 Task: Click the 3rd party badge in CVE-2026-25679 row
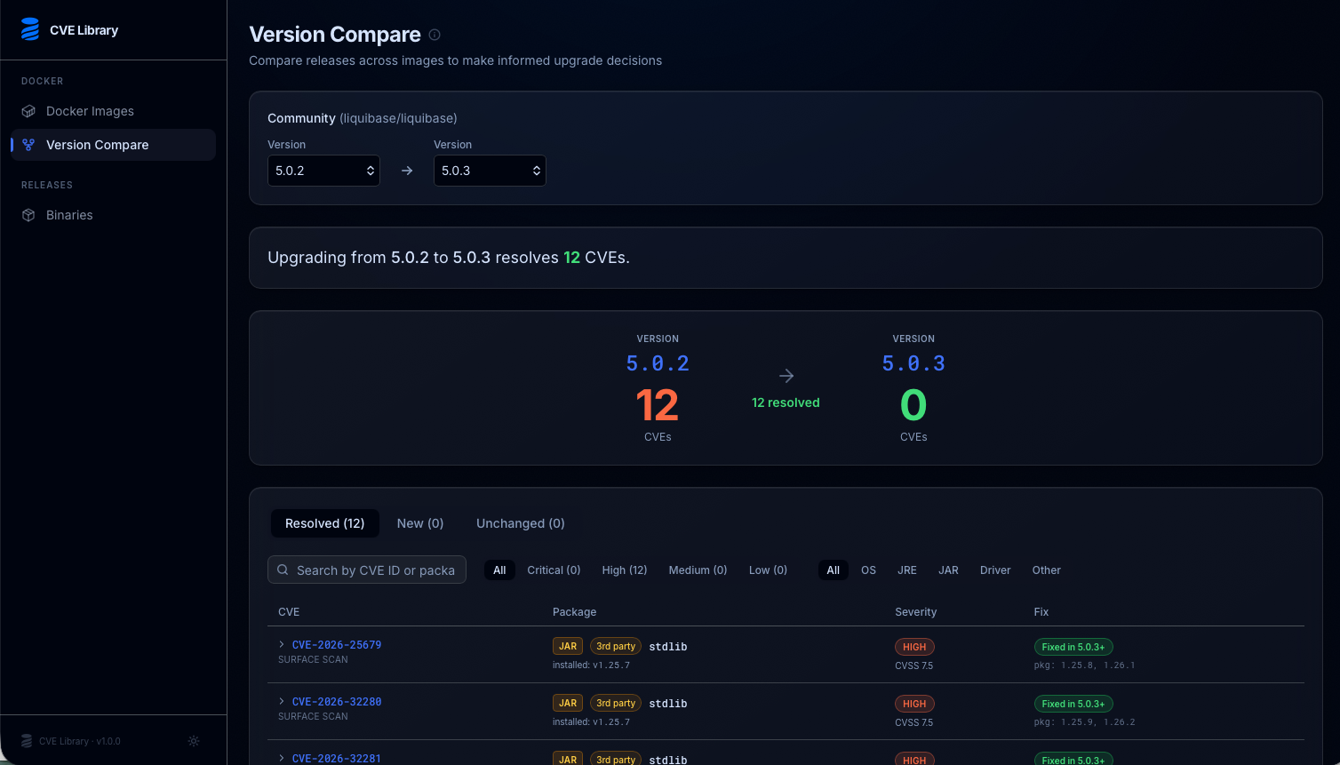[x=616, y=647]
